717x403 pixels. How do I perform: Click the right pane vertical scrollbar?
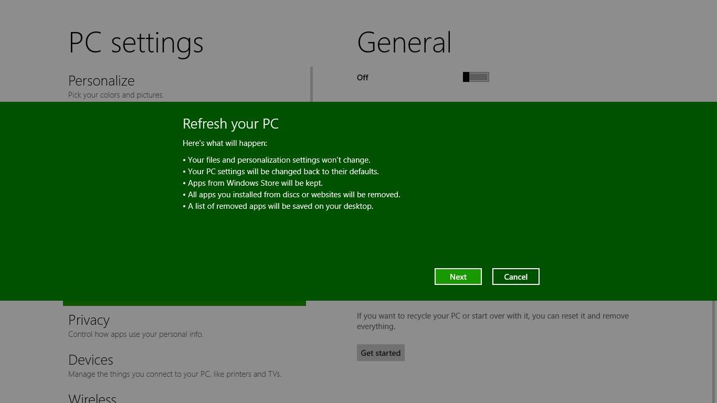(x=713, y=352)
